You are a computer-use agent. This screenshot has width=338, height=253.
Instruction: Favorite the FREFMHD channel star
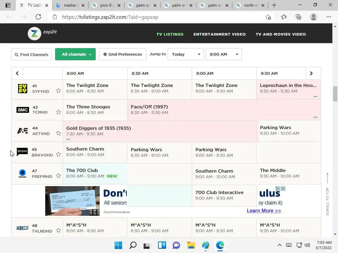(x=58, y=176)
